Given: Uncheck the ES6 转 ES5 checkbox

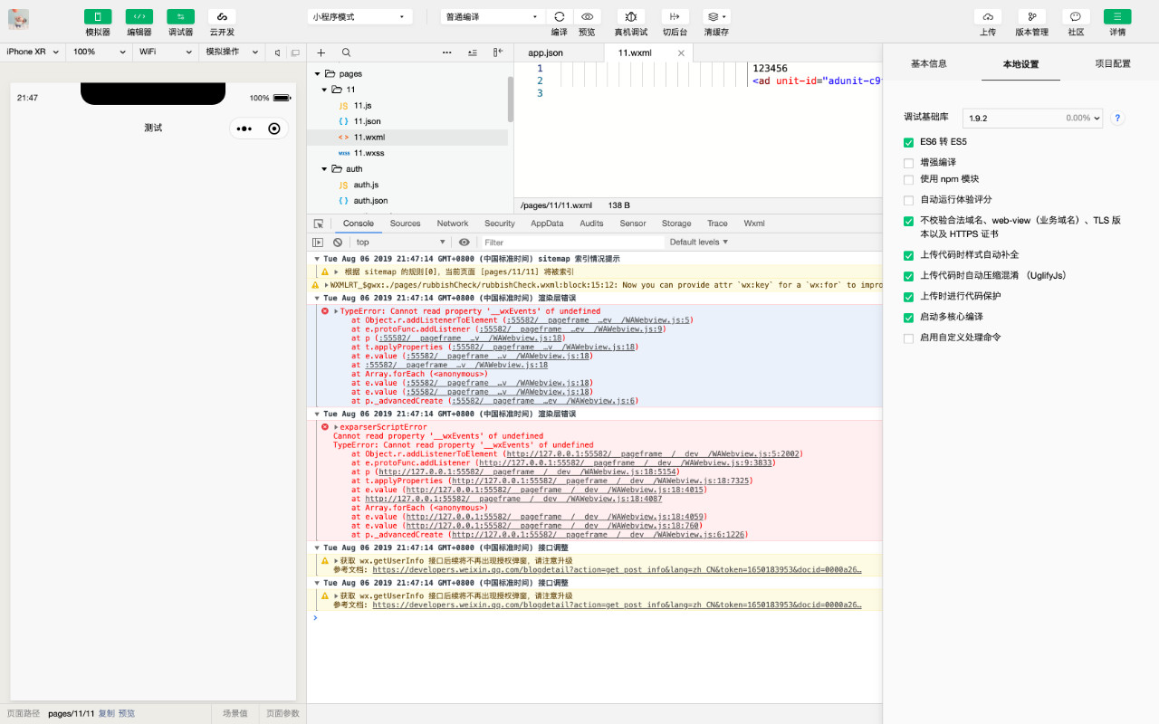Looking at the screenshot, I should coord(908,143).
